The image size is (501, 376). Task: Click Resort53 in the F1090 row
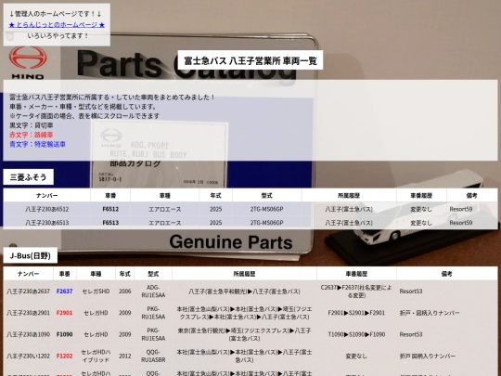411,334
